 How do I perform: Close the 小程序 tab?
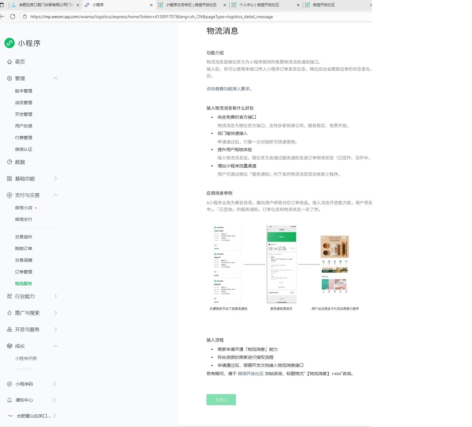tap(151, 5)
